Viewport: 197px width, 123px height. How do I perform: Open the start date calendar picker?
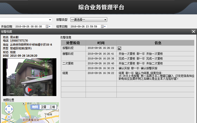[x=47, y=27]
